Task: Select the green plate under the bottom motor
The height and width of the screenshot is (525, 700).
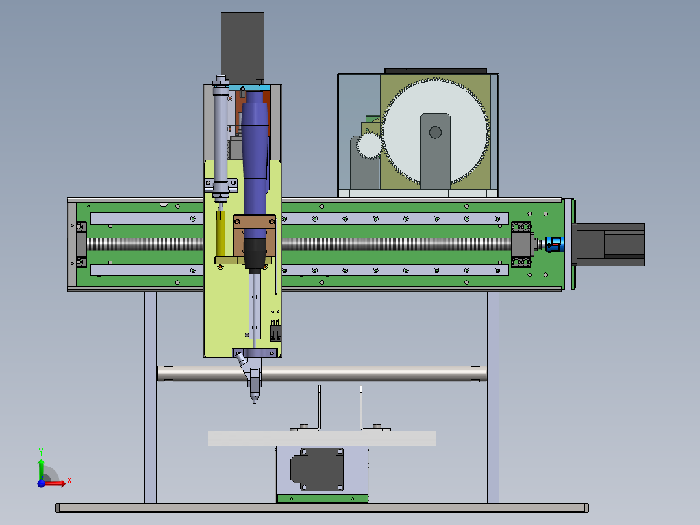Action: pyautogui.click(x=322, y=498)
